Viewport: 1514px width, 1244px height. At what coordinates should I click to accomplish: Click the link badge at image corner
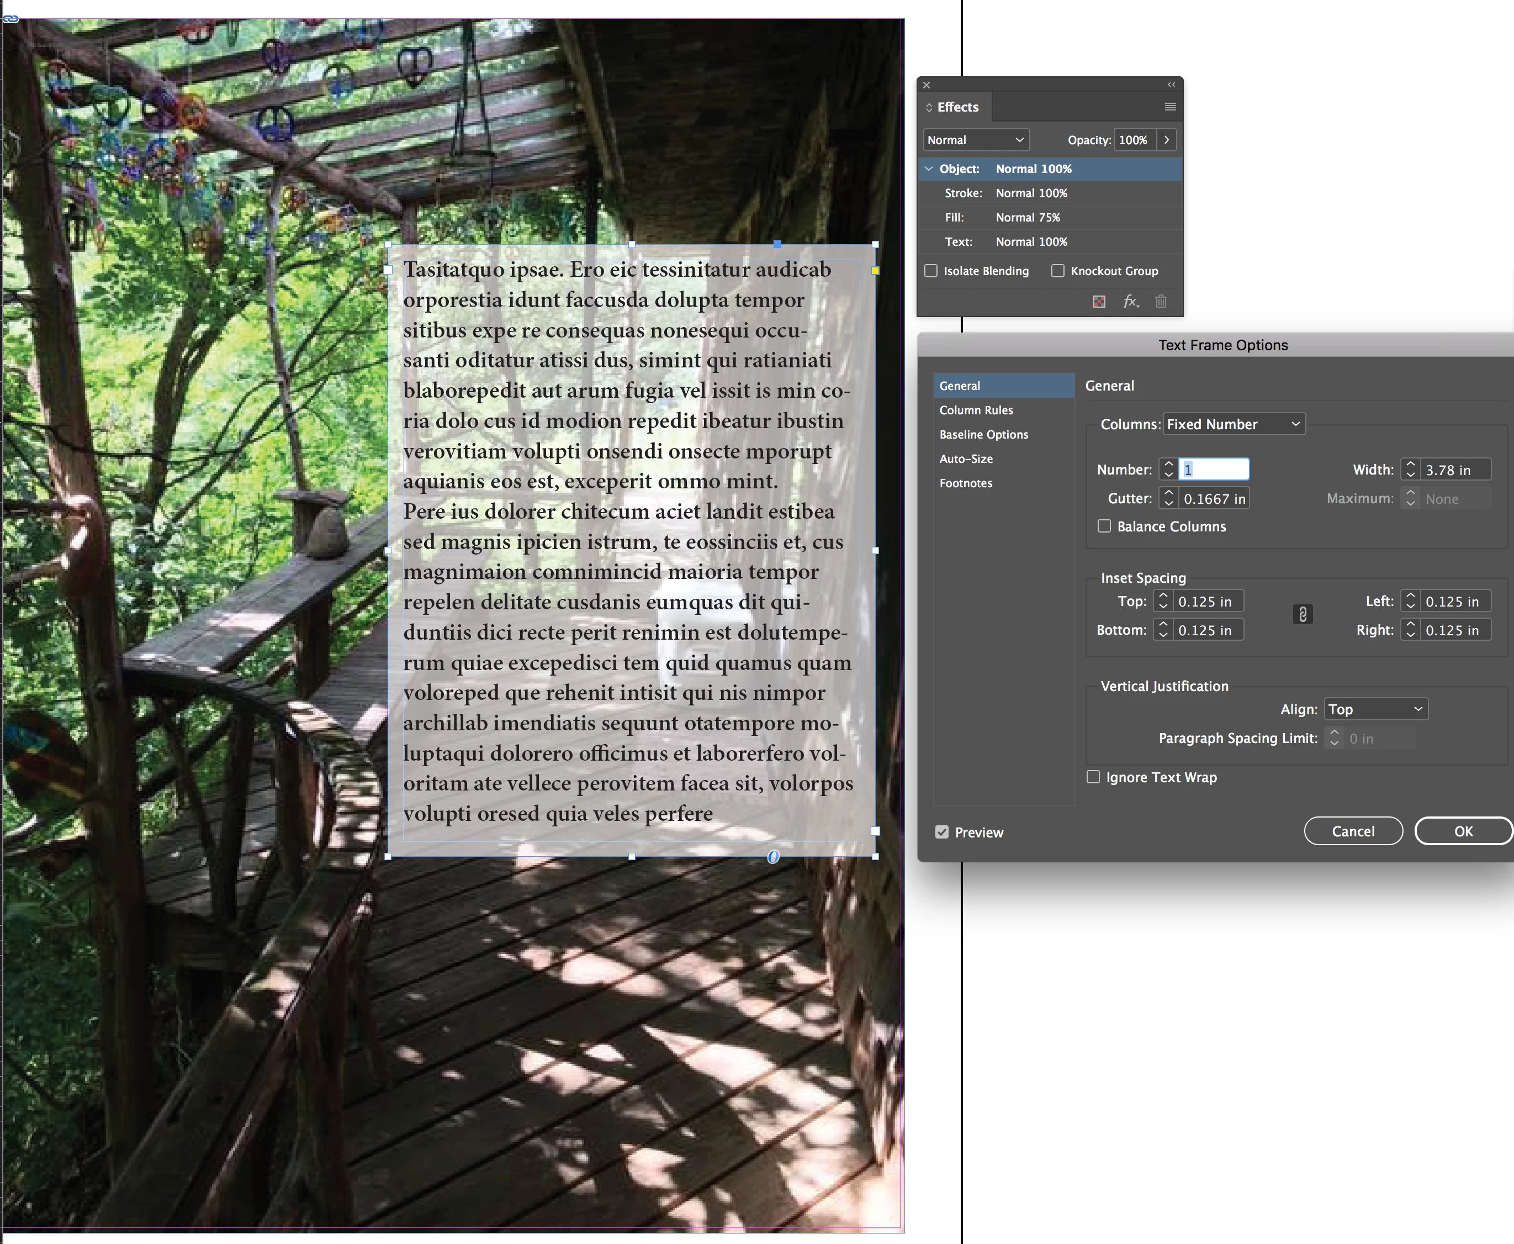10,19
